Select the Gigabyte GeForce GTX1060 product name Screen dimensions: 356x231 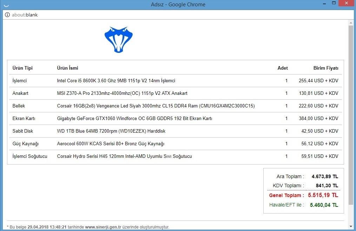coord(134,119)
